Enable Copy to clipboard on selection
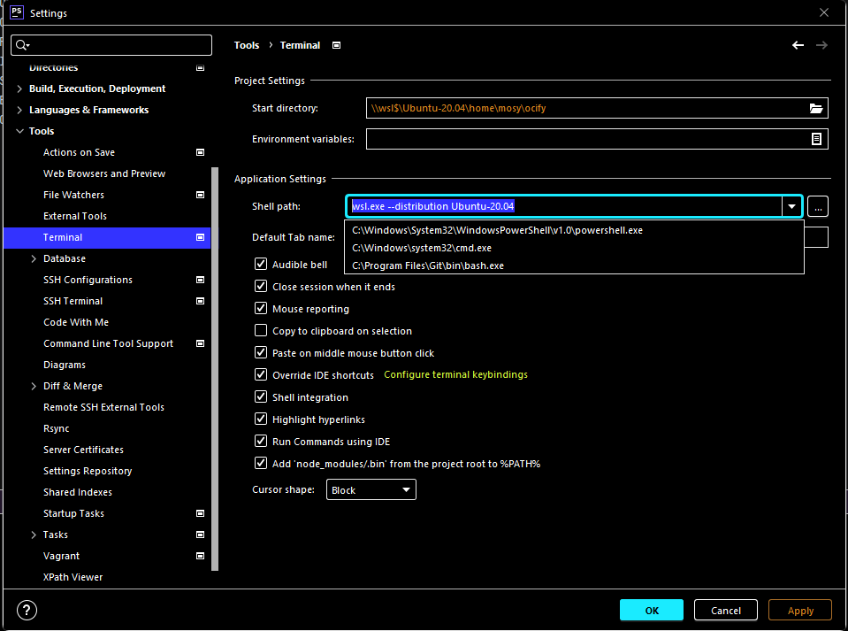This screenshot has height=631, width=848. [x=261, y=331]
